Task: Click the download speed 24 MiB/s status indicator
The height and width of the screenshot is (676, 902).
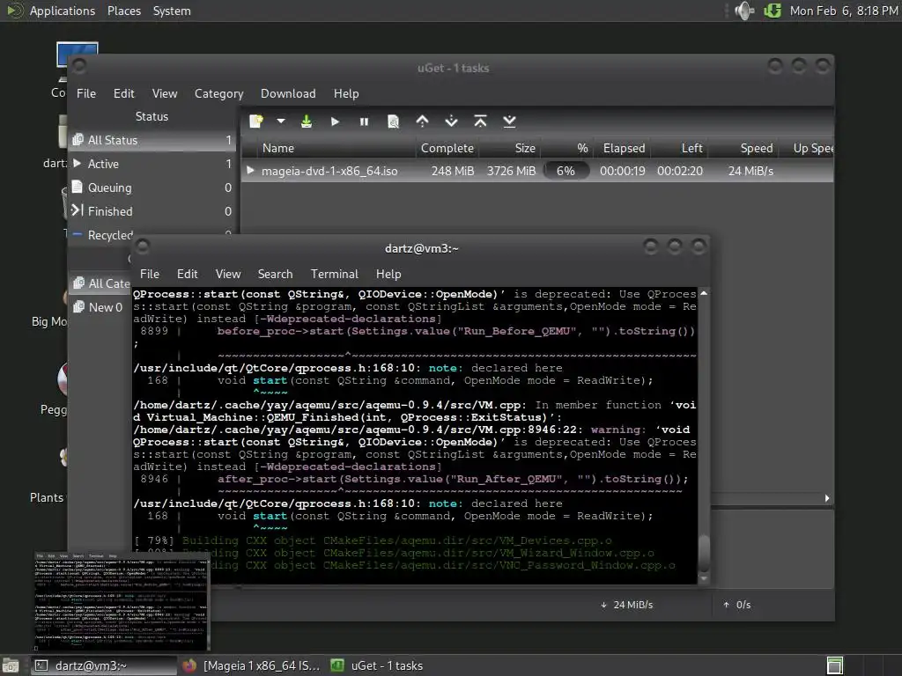Action: click(x=626, y=605)
